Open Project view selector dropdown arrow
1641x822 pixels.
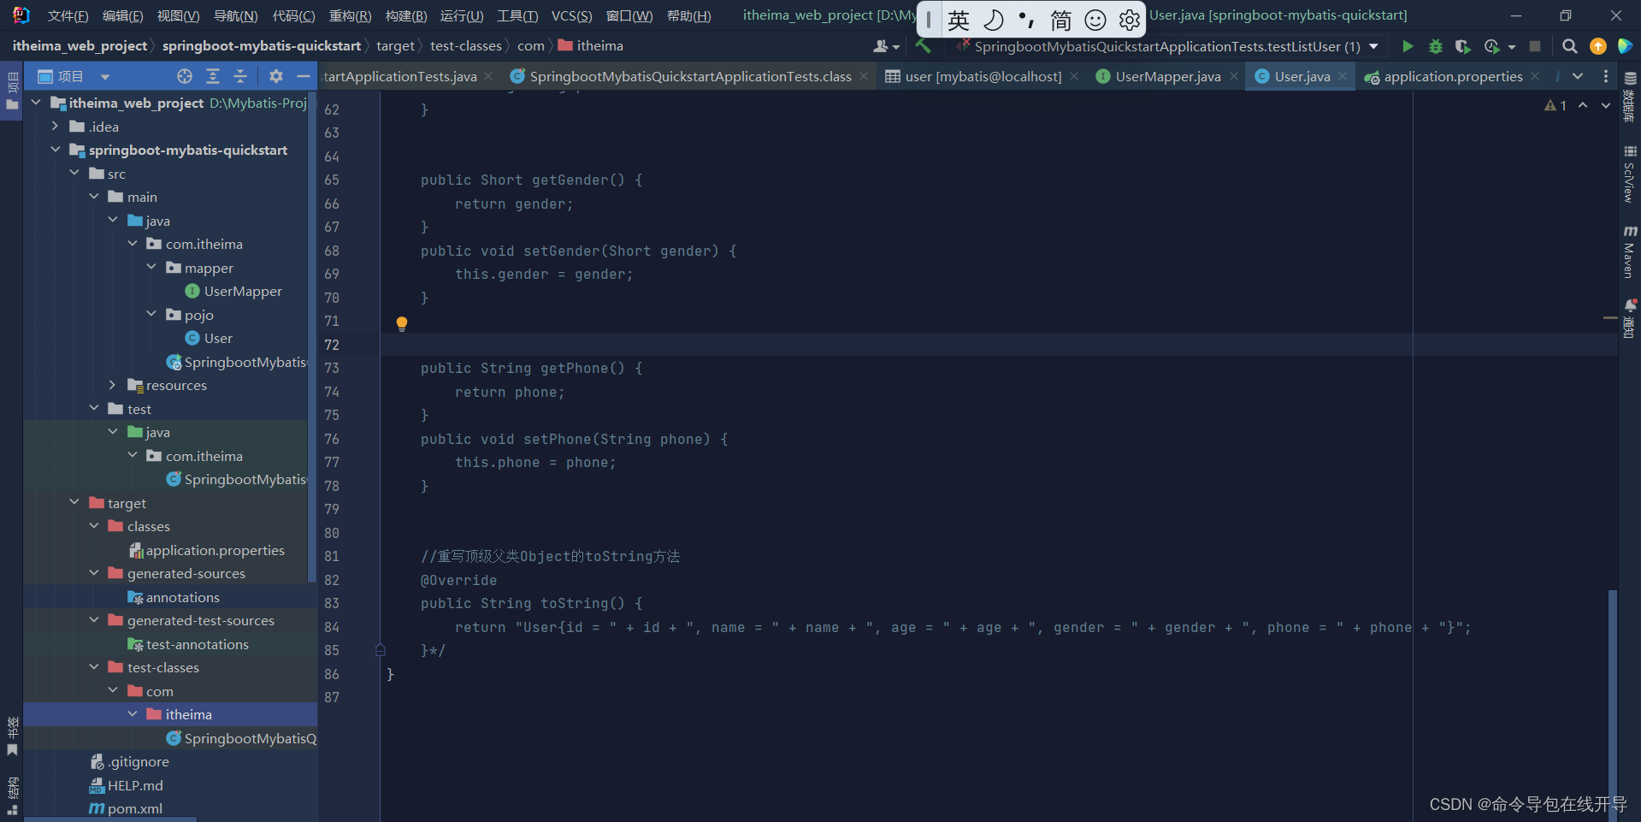[x=105, y=77]
